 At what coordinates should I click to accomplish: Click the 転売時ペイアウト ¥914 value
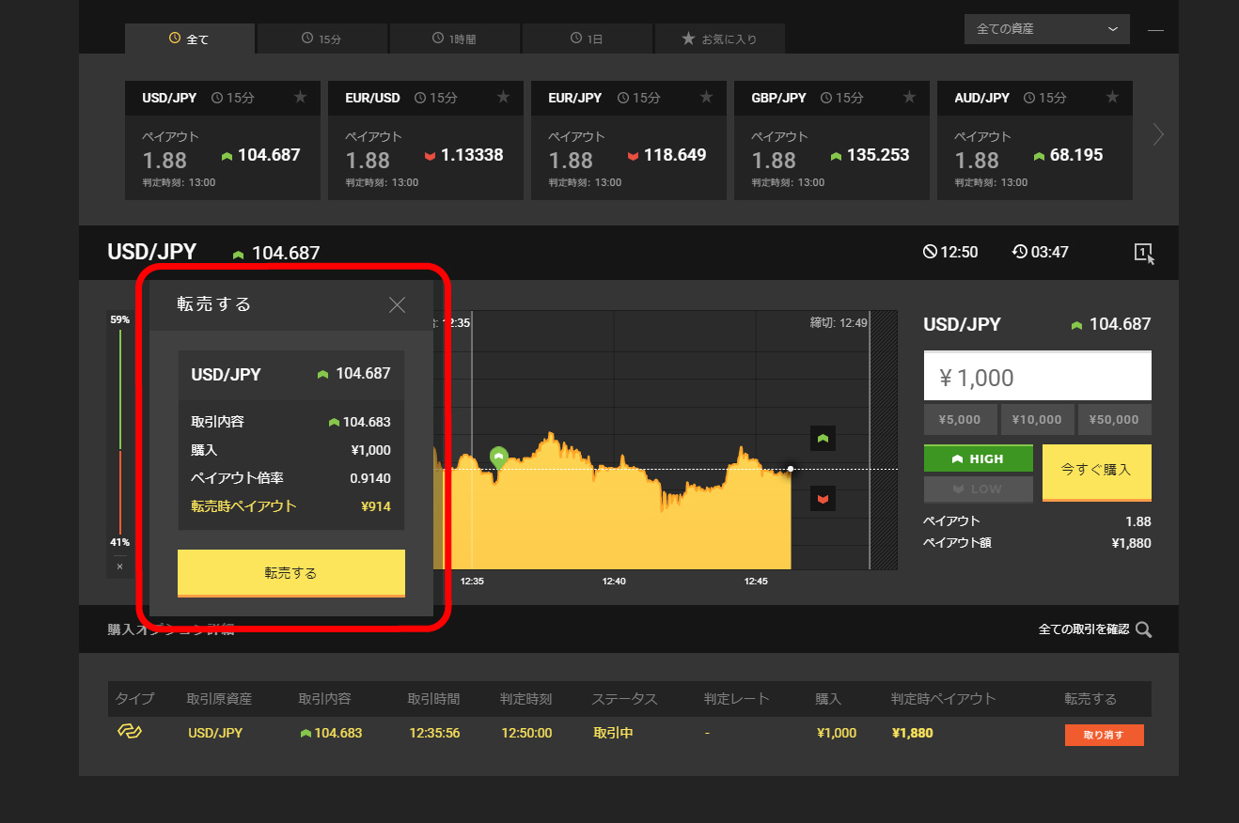coord(376,506)
